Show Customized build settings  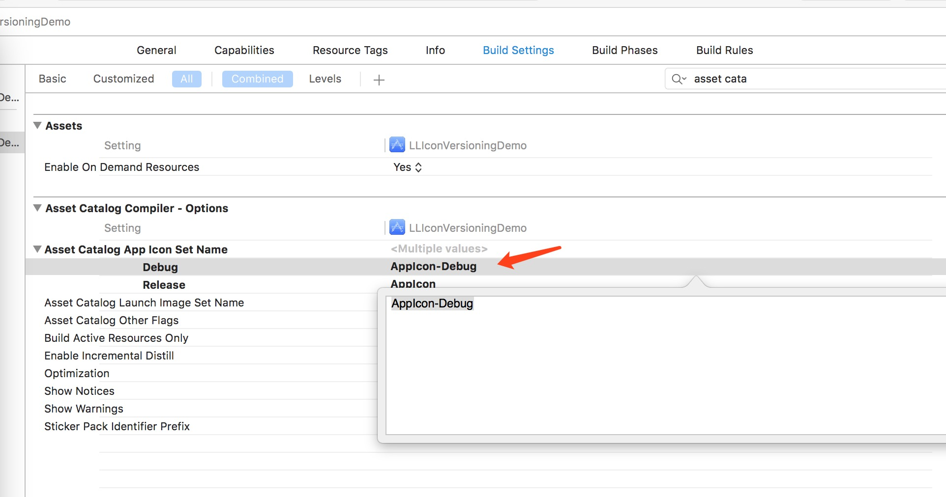click(123, 79)
